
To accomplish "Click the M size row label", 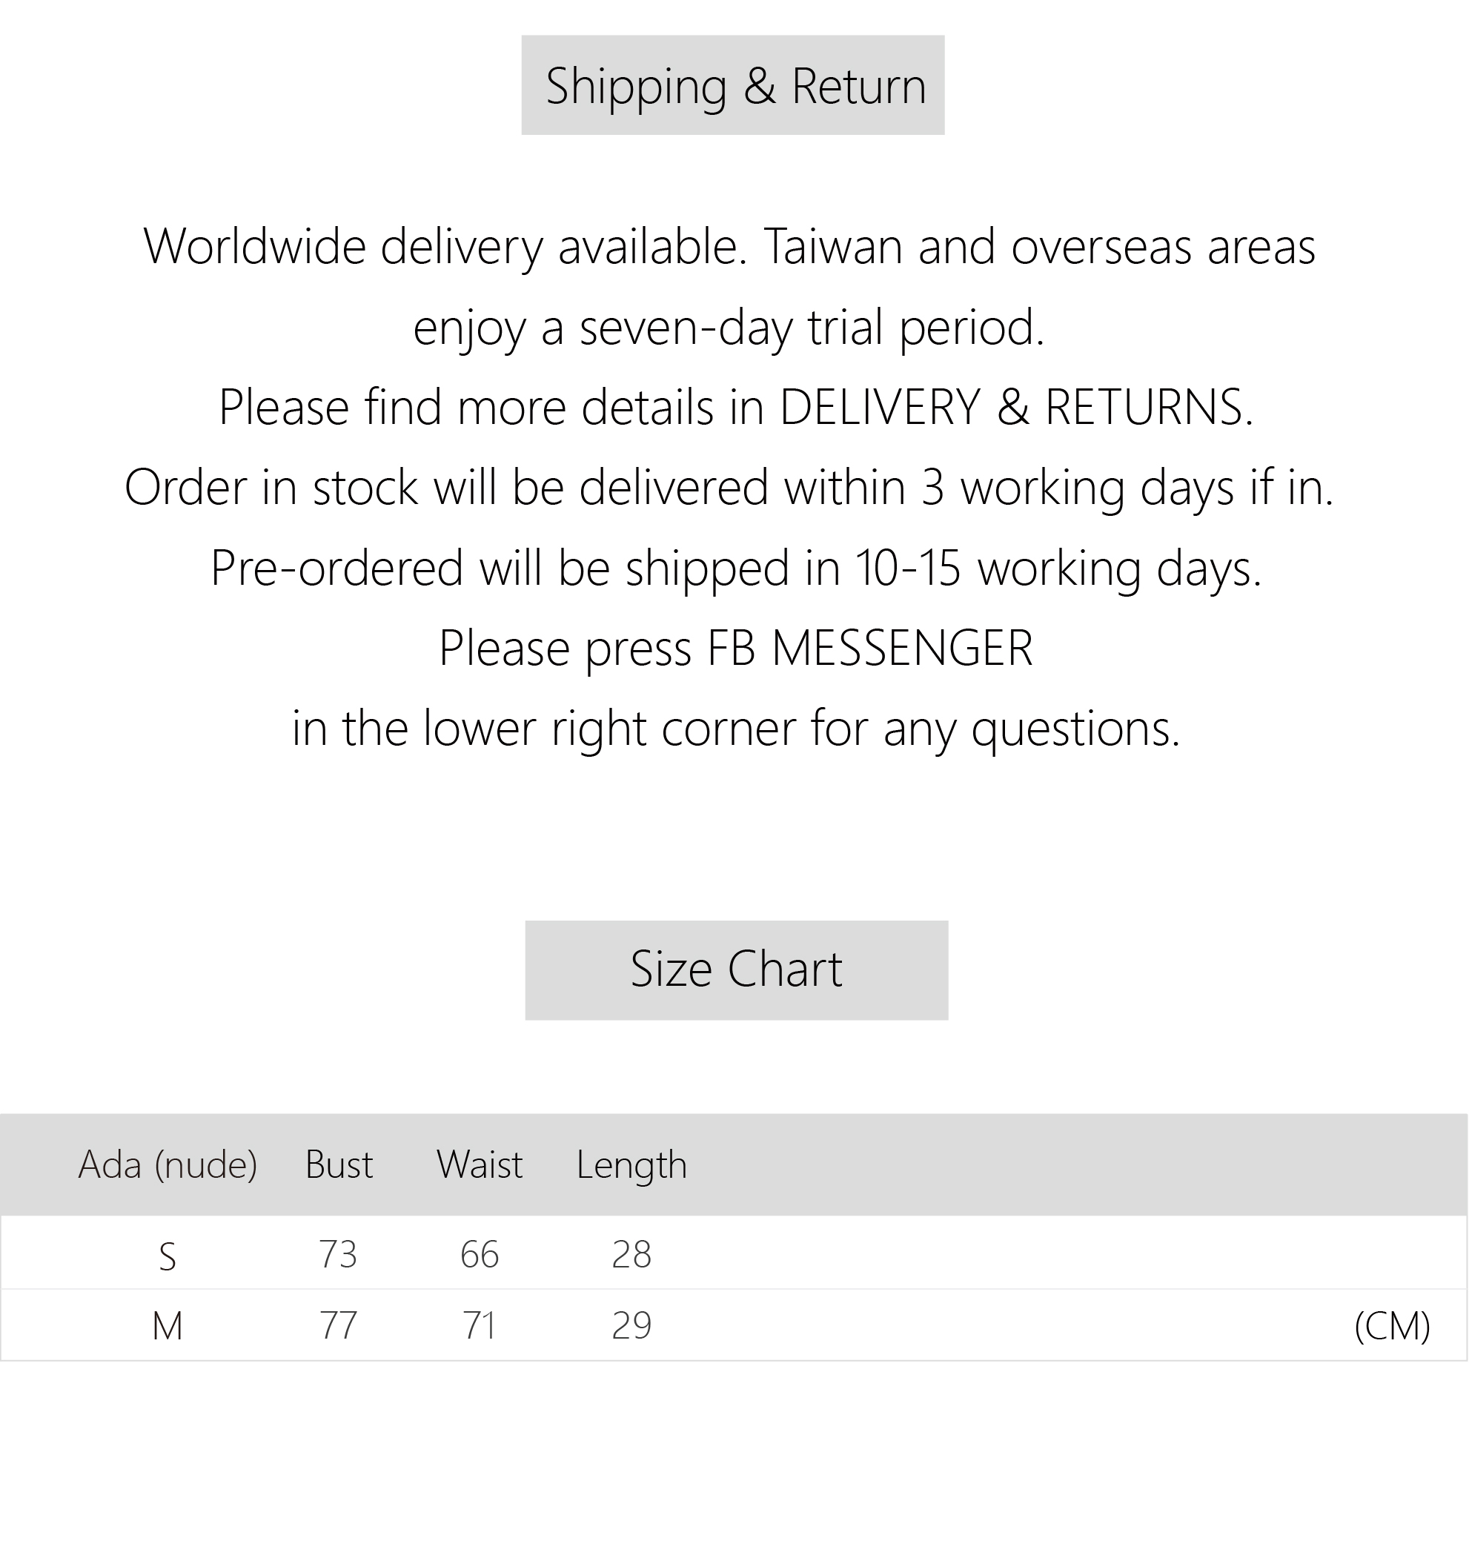I will [168, 1326].
